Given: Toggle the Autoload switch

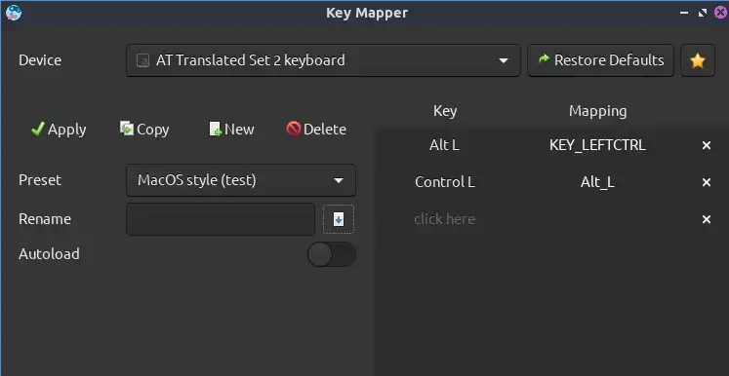Looking at the screenshot, I should 332,254.
